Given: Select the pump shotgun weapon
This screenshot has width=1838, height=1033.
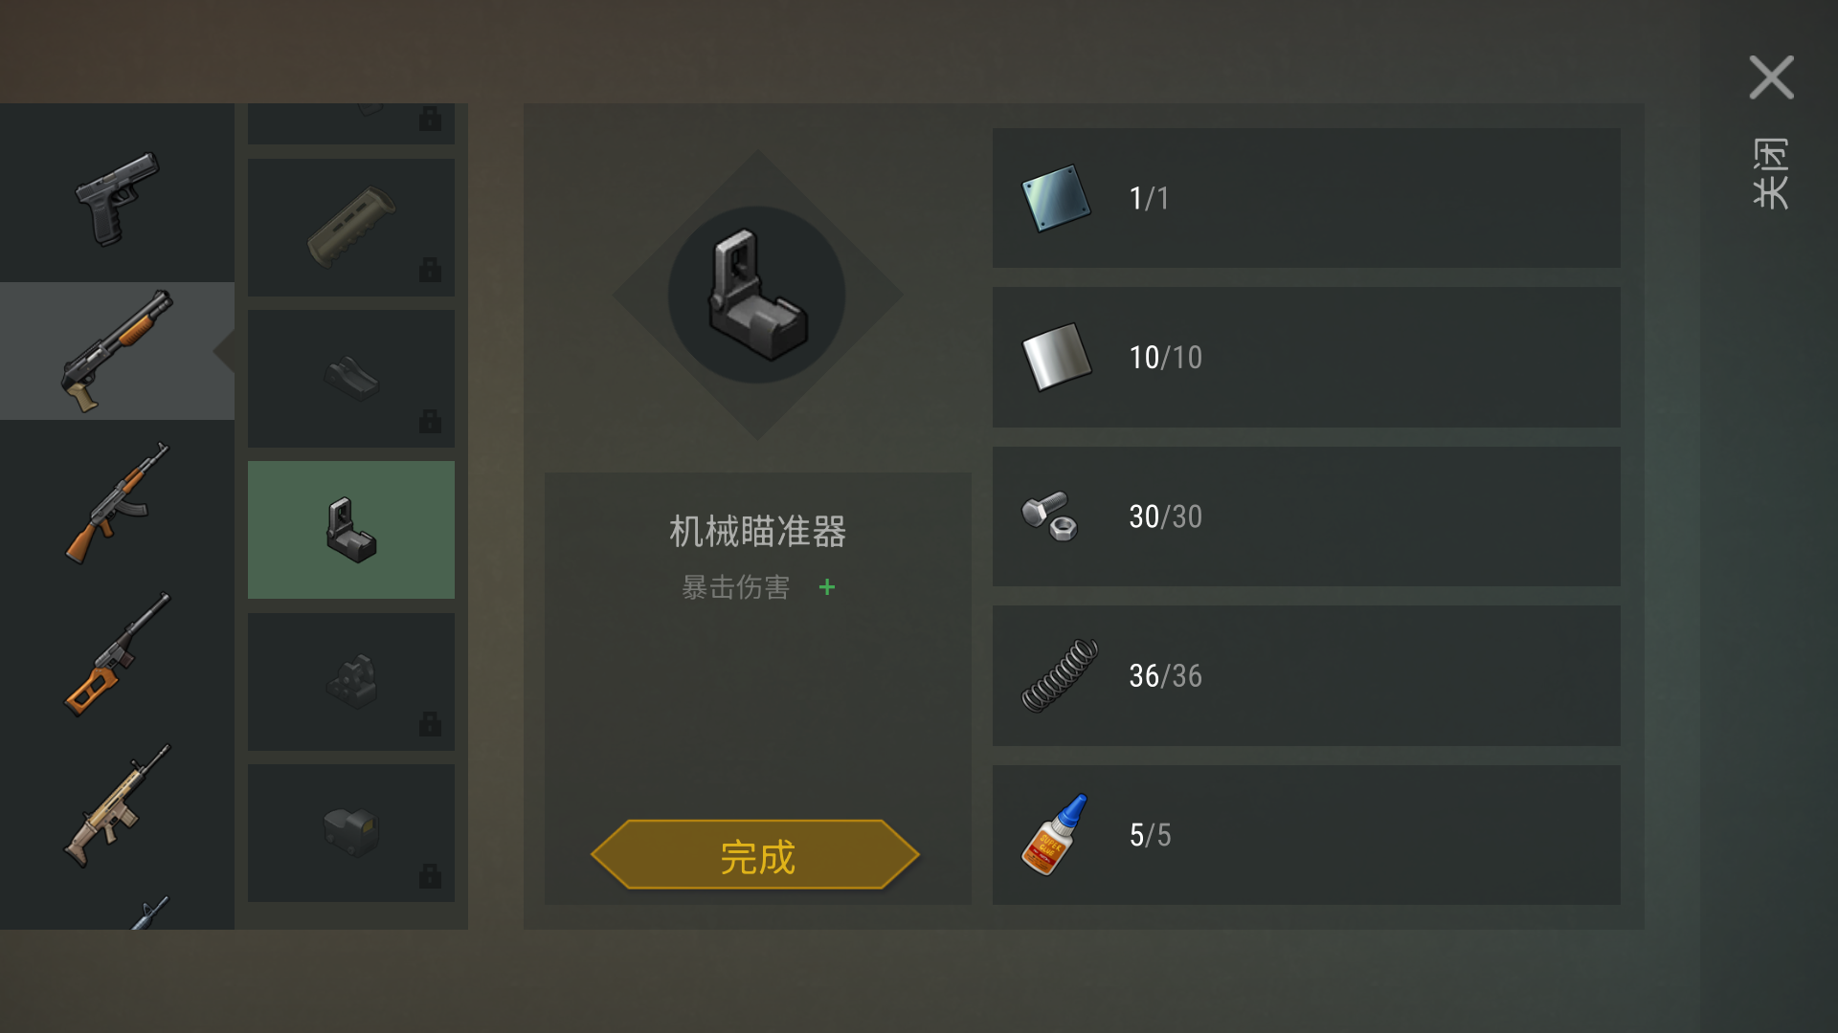Looking at the screenshot, I should [x=117, y=351].
